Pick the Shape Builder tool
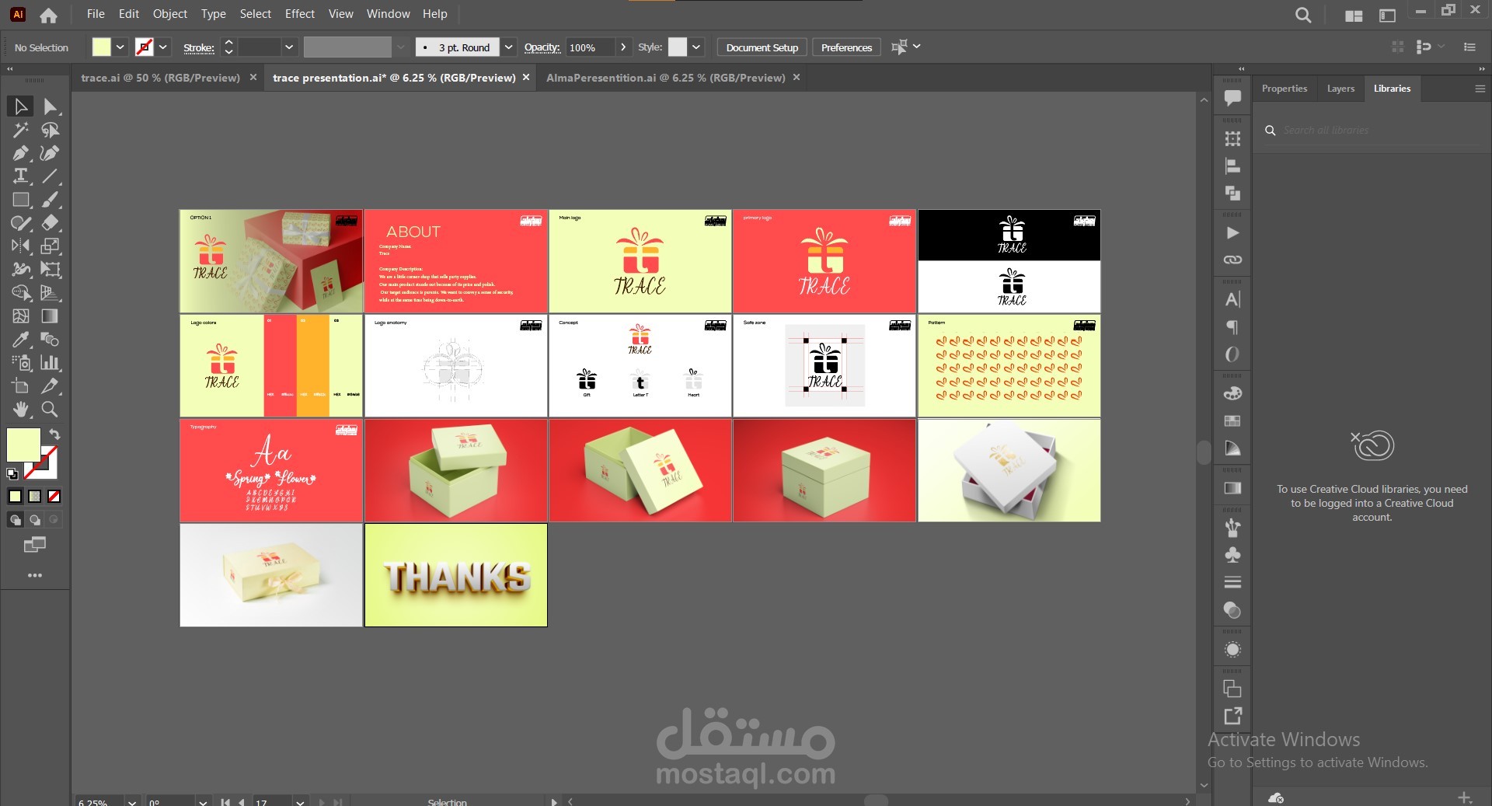The image size is (1492, 806). coord(20,293)
